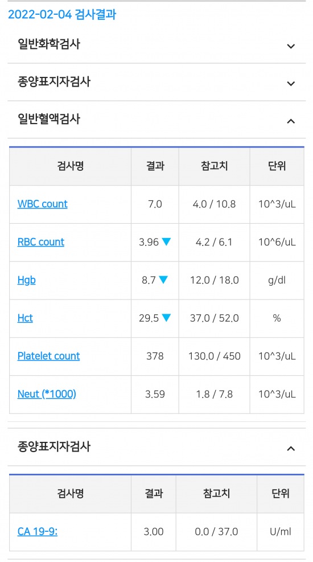This screenshot has width=313, height=562.
Task: Click the low-value arrow beside RBC 3.96
Action: point(166,242)
